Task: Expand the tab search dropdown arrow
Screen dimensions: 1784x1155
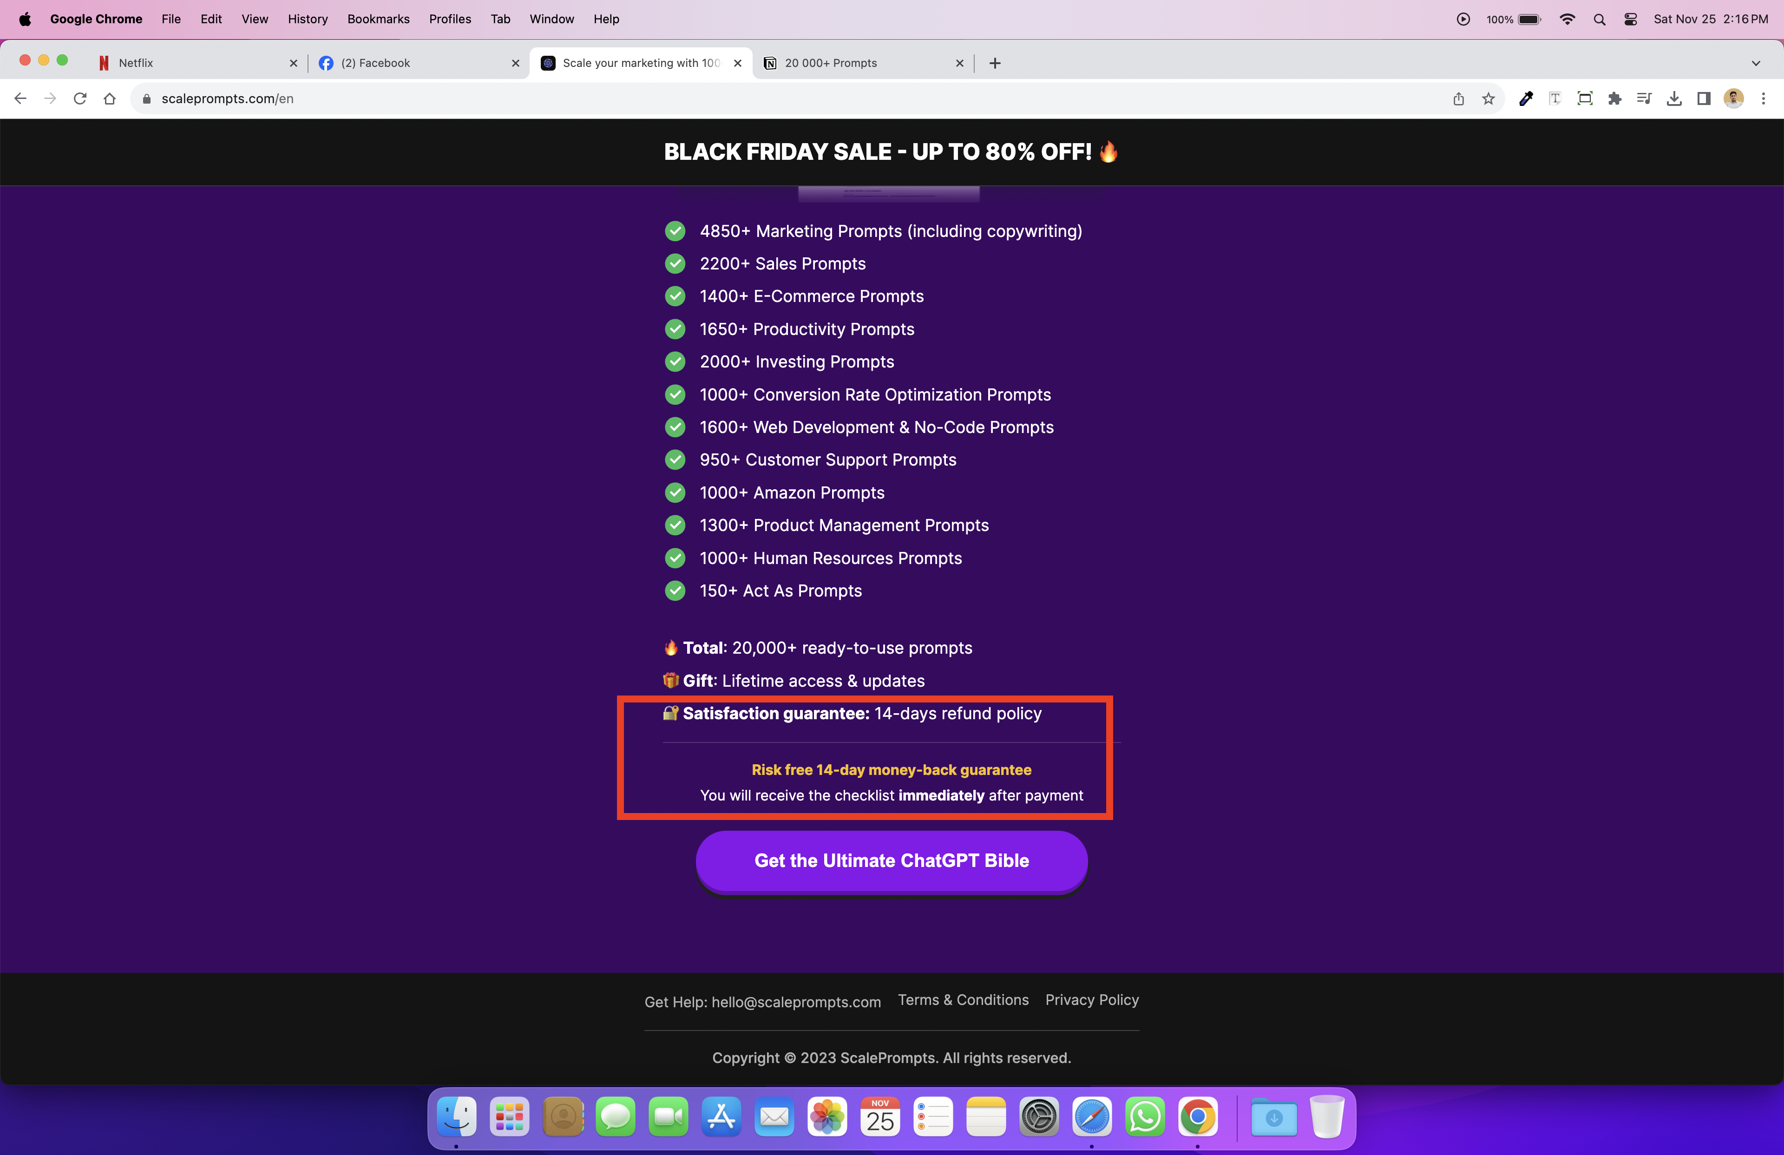Action: point(1756,63)
